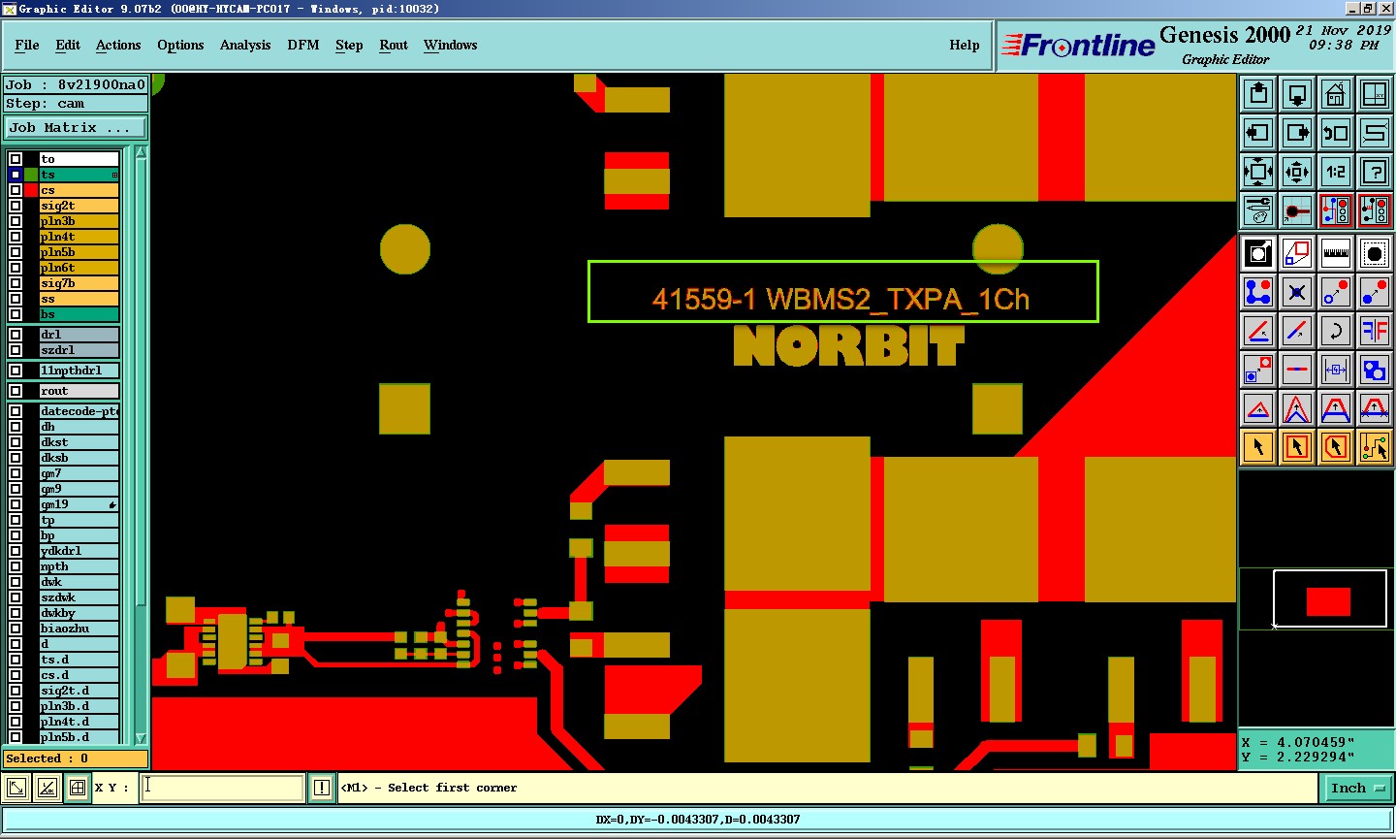The image size is (1396, 839).
Task: Select layer name 'biaozhu'
Action: (x=79, y=629)
